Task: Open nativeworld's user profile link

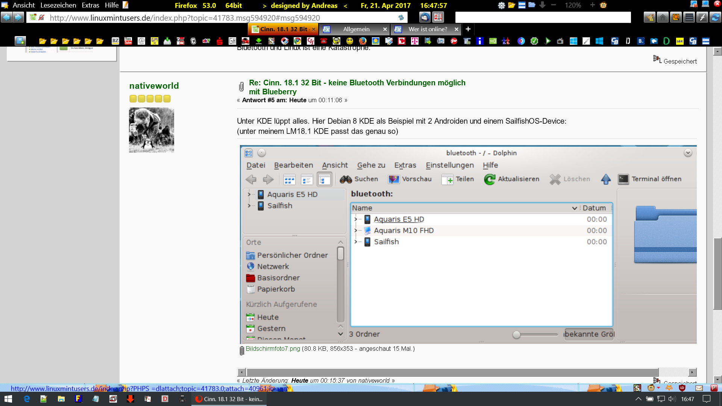Action: click(154, 86)
